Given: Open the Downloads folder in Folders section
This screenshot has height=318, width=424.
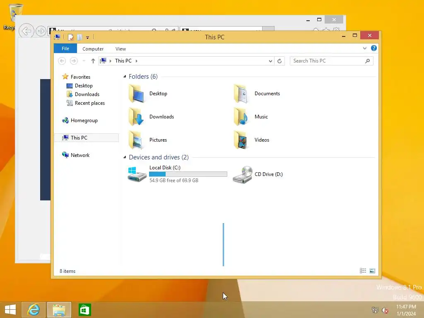Looking at the screenshot, I should [137, 117].
